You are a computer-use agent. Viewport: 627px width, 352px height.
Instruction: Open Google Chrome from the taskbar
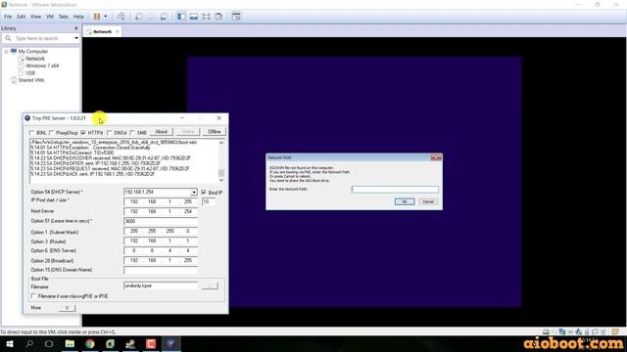pyautogui.click(x=90, y=343)
